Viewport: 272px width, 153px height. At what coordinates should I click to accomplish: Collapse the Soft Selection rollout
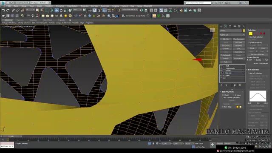[254, 70]
